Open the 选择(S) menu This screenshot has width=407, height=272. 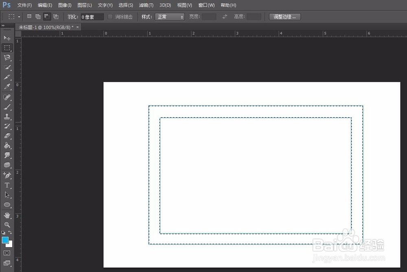click(126, 5)
